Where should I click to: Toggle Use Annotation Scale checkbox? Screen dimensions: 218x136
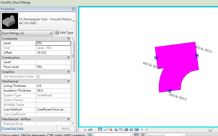[38, 77]
